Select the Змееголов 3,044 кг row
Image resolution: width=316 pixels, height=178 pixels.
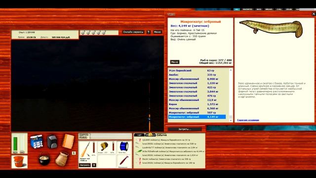[197, 91]
